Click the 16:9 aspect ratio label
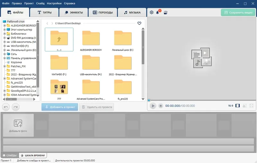The height and width of the screenshot is (163, 257). (x=231, y=106)
